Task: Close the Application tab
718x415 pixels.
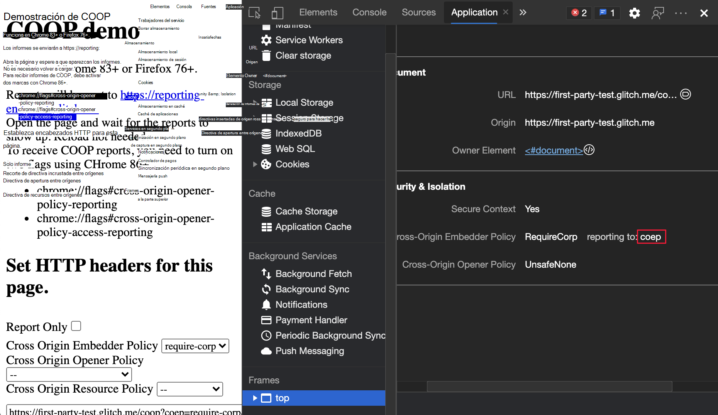Action: (506, 12)
